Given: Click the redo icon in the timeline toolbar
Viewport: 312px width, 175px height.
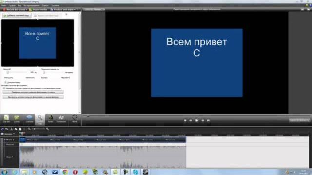Looking at the screenshot, I should (7, 129).
